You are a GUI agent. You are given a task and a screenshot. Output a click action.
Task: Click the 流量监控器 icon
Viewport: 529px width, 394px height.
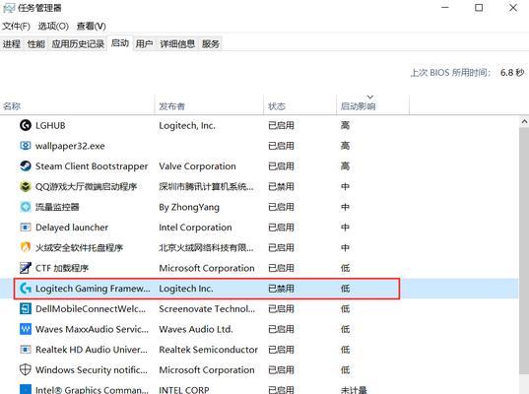click(26, 207)
